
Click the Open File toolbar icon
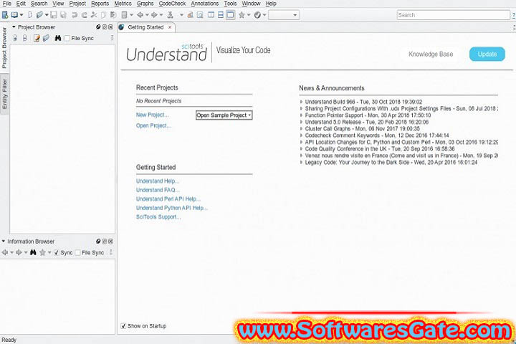(39, 15)
